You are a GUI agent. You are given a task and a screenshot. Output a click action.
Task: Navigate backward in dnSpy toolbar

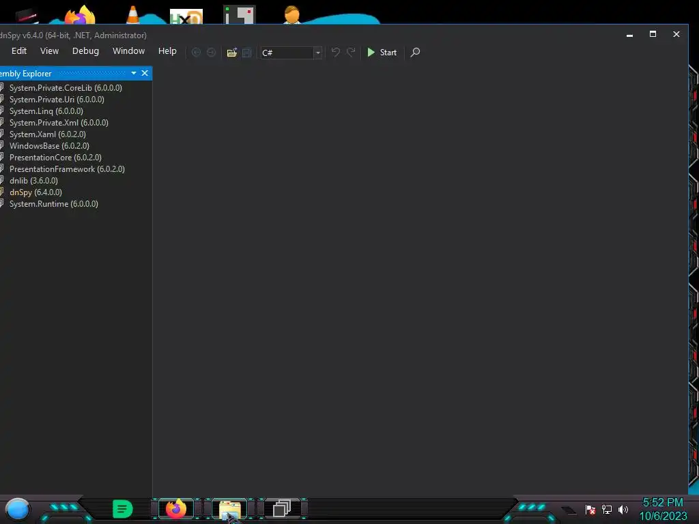pos(196,52)
